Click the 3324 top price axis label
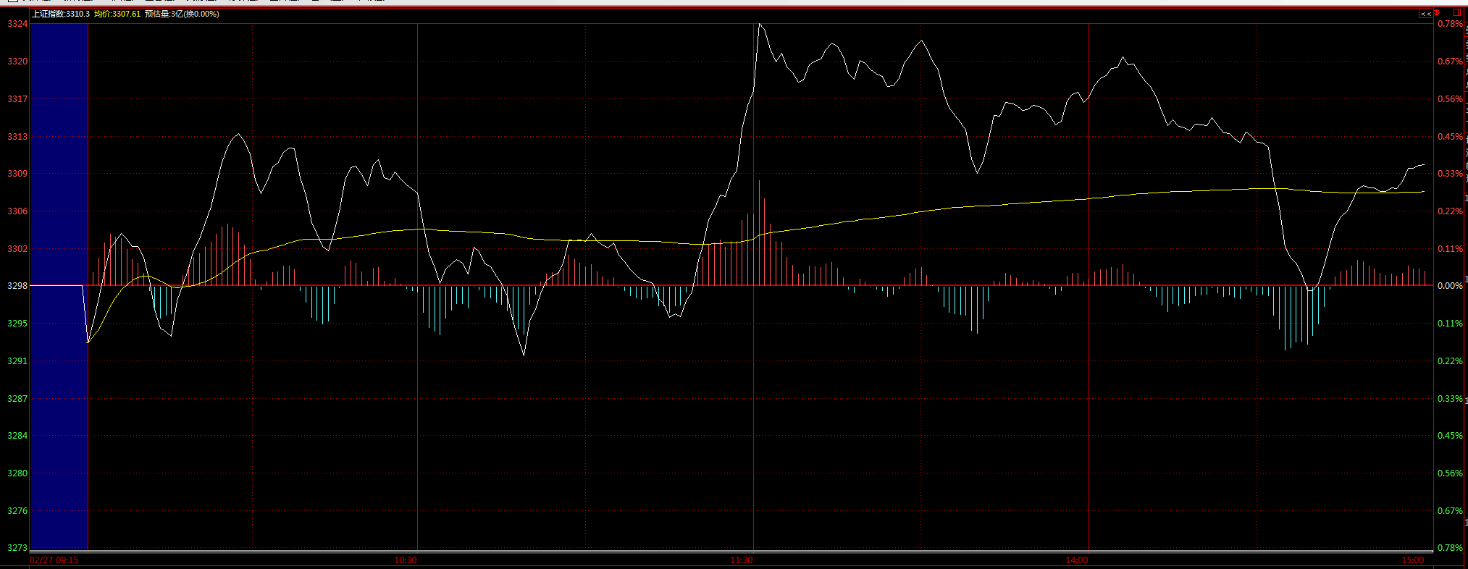The height and width of the screenshot is (569, 1468). (x=17, y=24)
